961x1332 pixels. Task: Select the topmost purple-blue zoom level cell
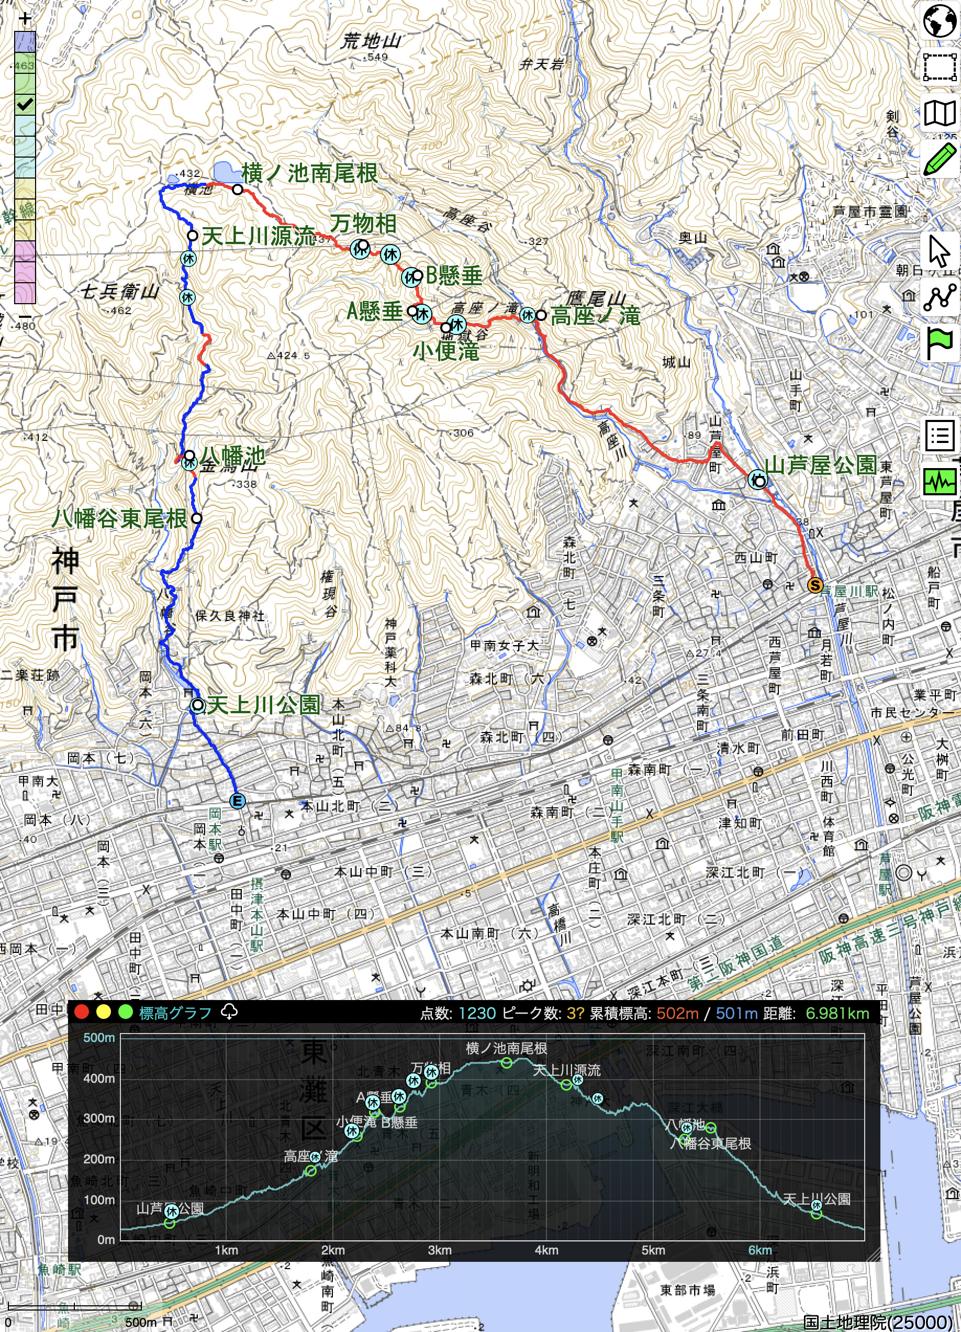click(x=25, y=42)
